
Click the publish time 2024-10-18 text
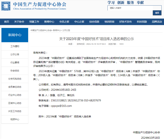(x=91, y=44)
